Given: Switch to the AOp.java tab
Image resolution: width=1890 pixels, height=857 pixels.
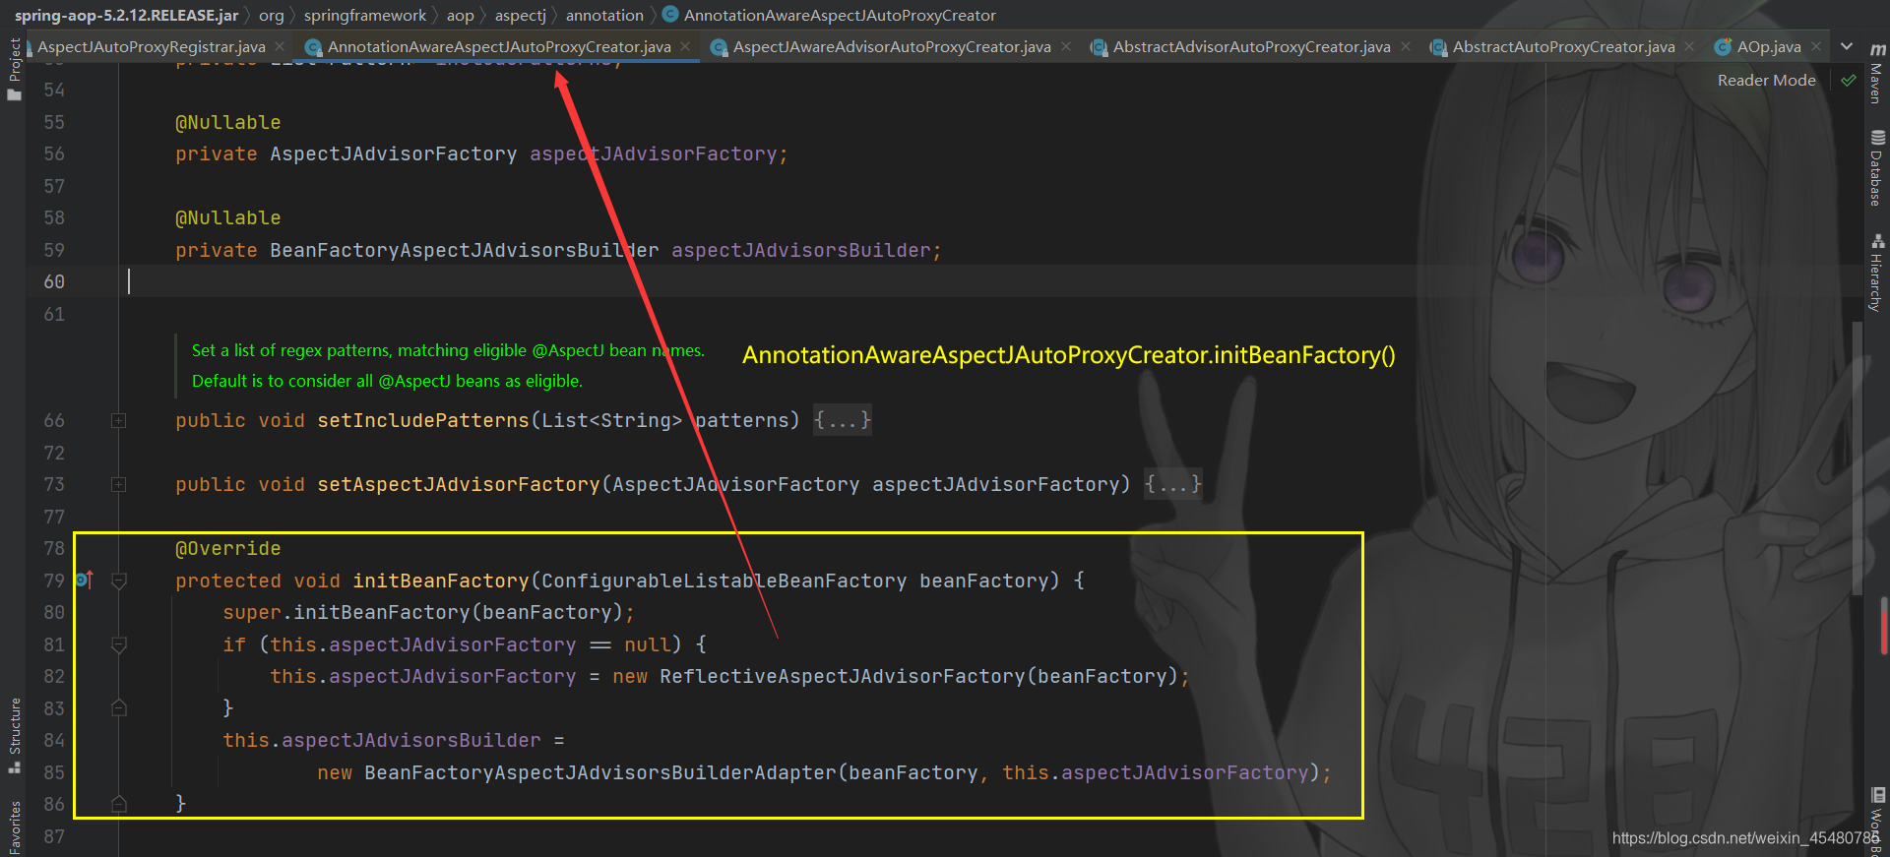Looking at the screenshot, I should tap(1769, 46).
